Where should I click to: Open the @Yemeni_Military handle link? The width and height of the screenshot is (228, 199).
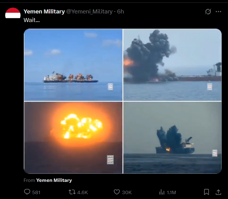point(89,12)
